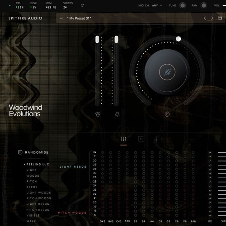Click the MEM 483 MB readout
Screen dimensions: 226x226
point(51,5)
